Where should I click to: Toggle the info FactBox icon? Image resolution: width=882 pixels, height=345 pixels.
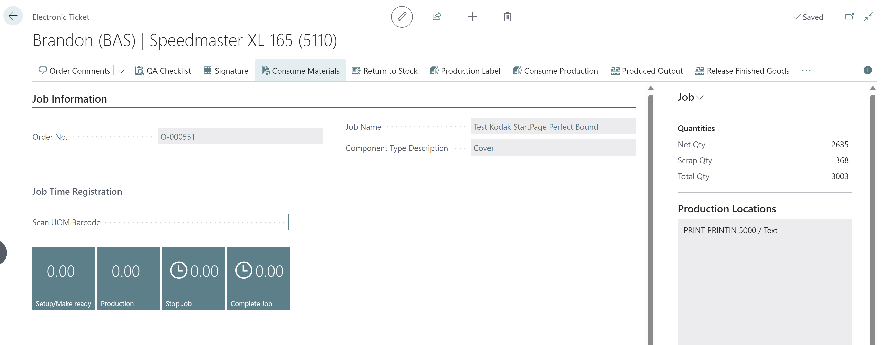867,70
